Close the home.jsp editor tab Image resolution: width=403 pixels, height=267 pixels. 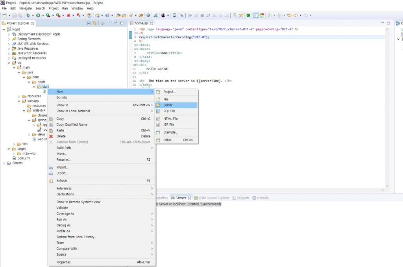(151, 23)
